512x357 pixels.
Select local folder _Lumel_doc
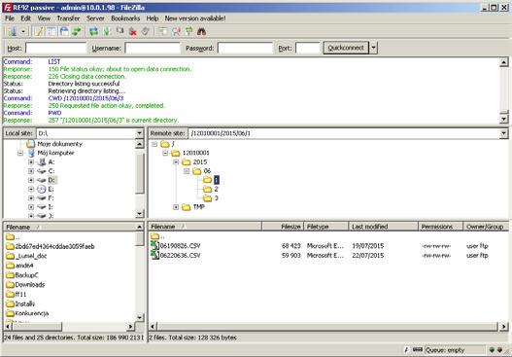point(31,256)
